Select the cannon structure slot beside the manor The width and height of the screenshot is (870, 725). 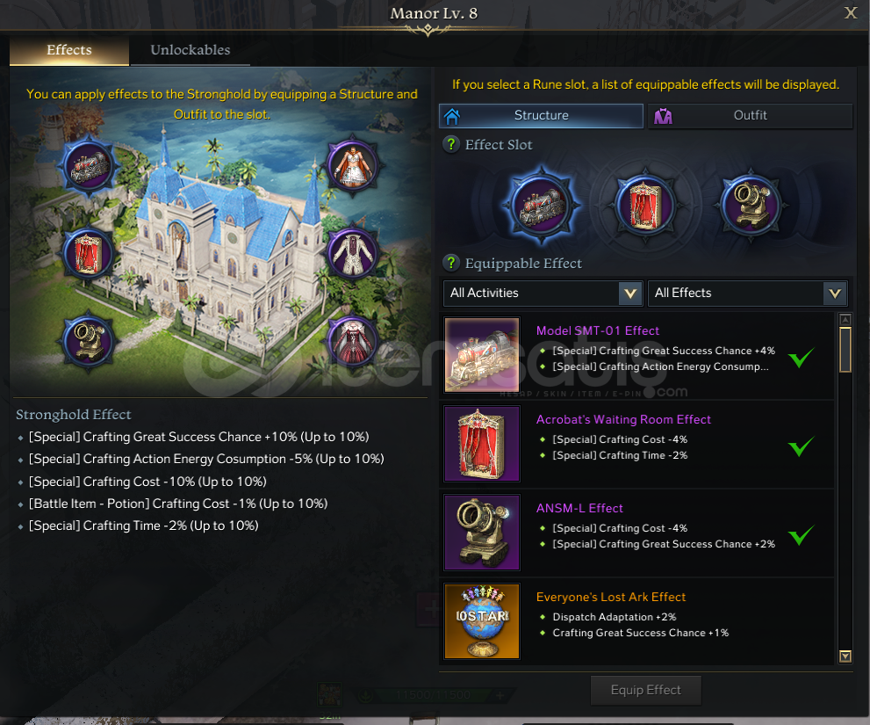[x=88, y=340]
